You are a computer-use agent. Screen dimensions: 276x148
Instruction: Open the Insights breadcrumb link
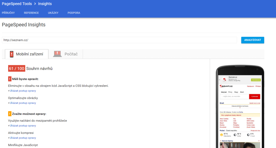[x=45, y=4]
